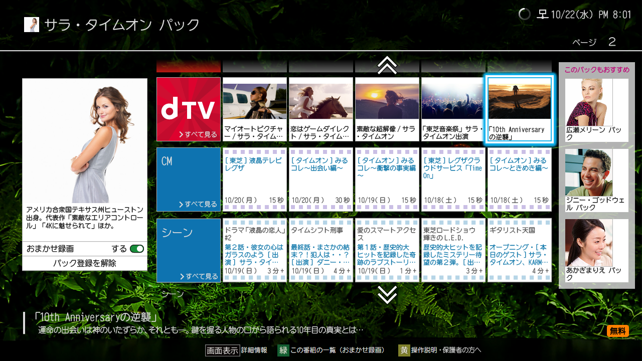The image size is (642, 361).
Task: Open the タイムシフト刑事 scene card
Action: pyautogui.click(x=321, y=251)
